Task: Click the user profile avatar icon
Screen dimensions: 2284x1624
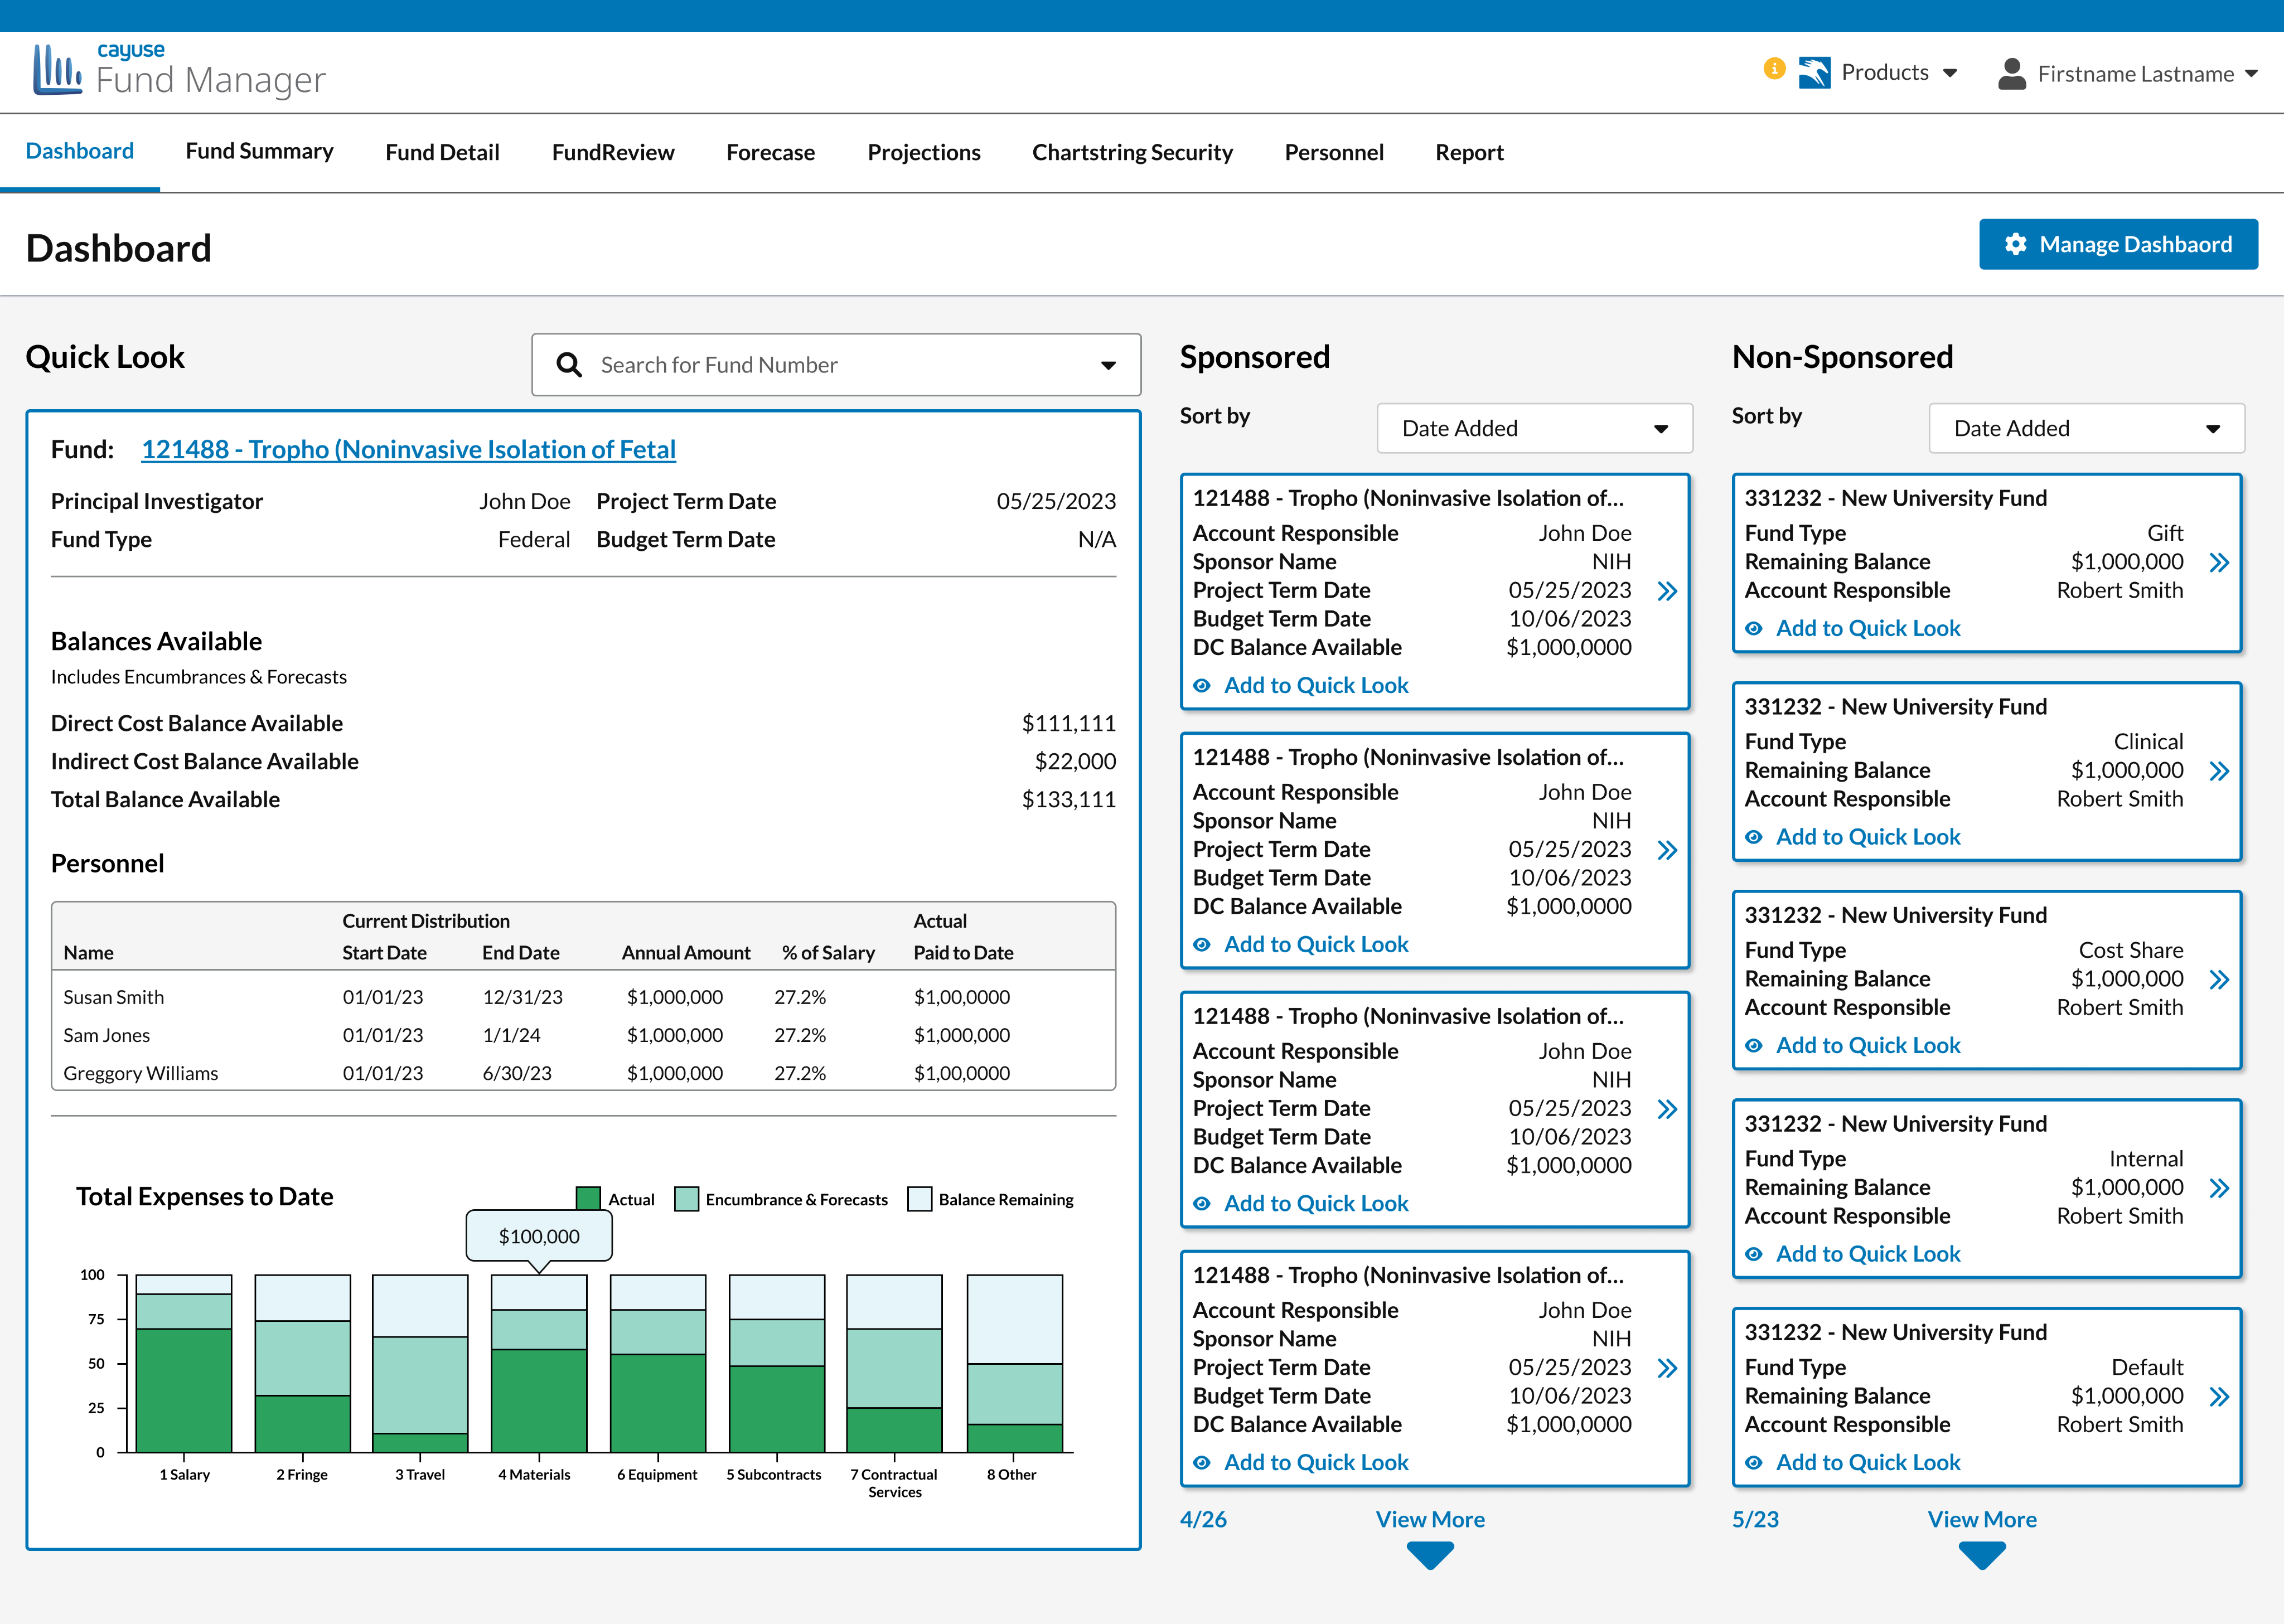Action: tap(2011, 74)
